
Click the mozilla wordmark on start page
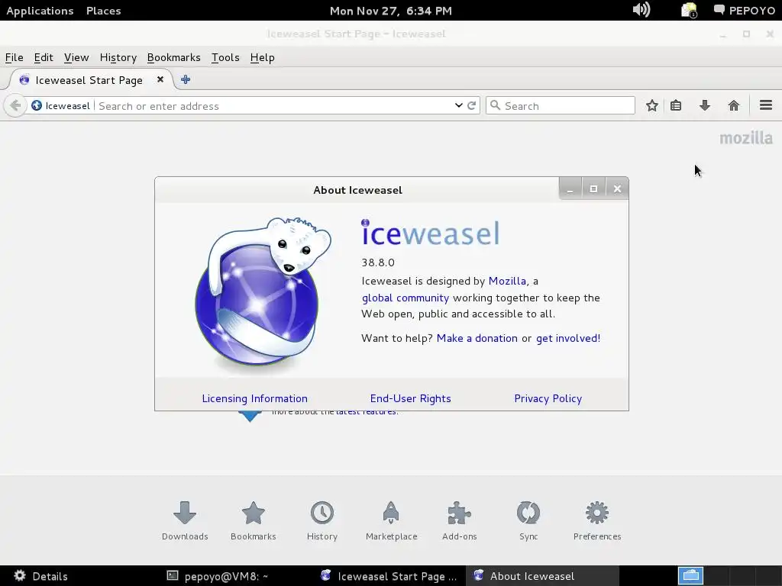pos(746,138)
